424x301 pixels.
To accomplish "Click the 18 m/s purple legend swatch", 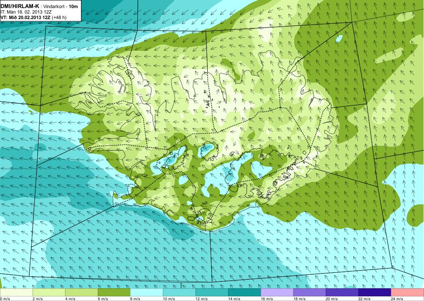I will 310,293.
